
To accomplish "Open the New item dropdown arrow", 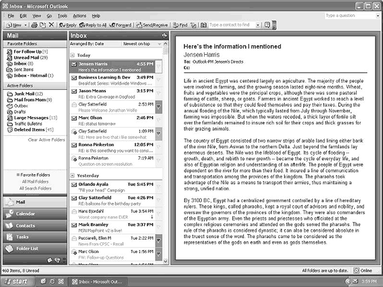I will pyautogui.click(x=26, y=25).
